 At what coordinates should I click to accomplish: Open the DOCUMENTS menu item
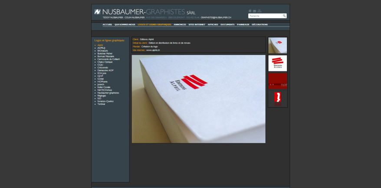point(227,25)
